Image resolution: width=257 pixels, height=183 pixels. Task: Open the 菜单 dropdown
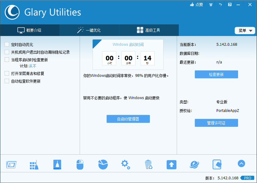coord(245,30)
